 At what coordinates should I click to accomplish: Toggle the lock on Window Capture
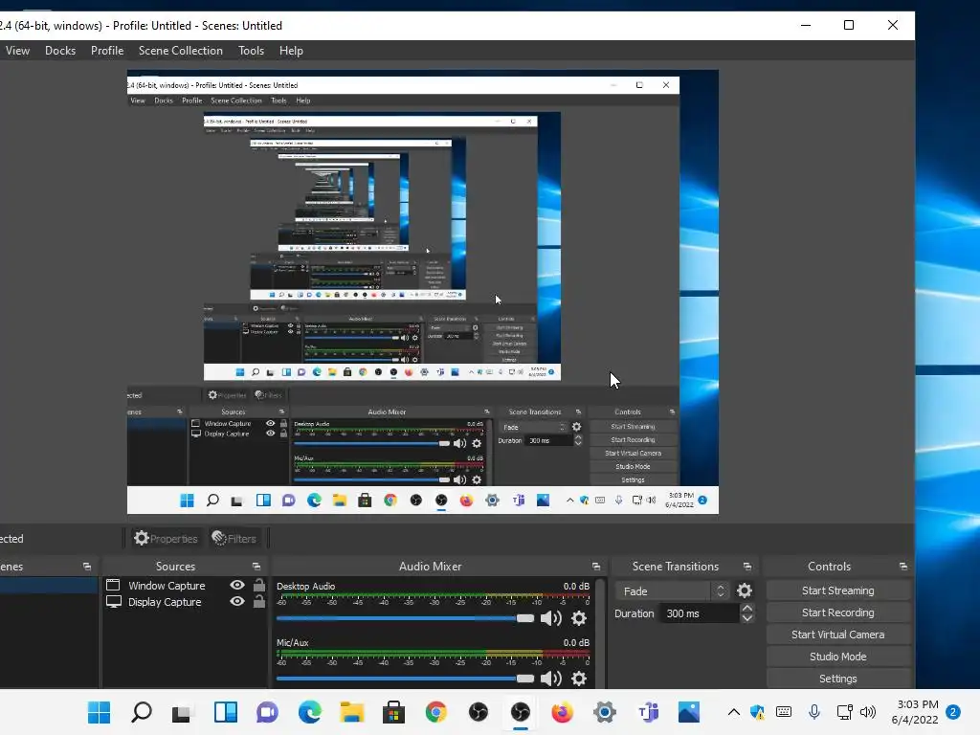258,585
